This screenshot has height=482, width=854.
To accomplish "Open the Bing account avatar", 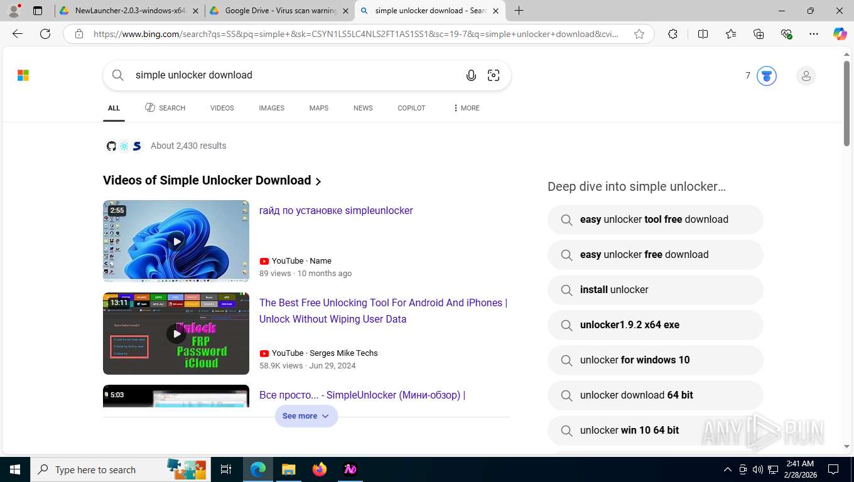I will 806,76.
